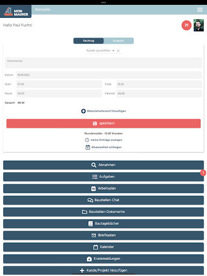
Task: Click the Stundensaldo -72:47 Stunden text
Action: [x=103, y=134]
